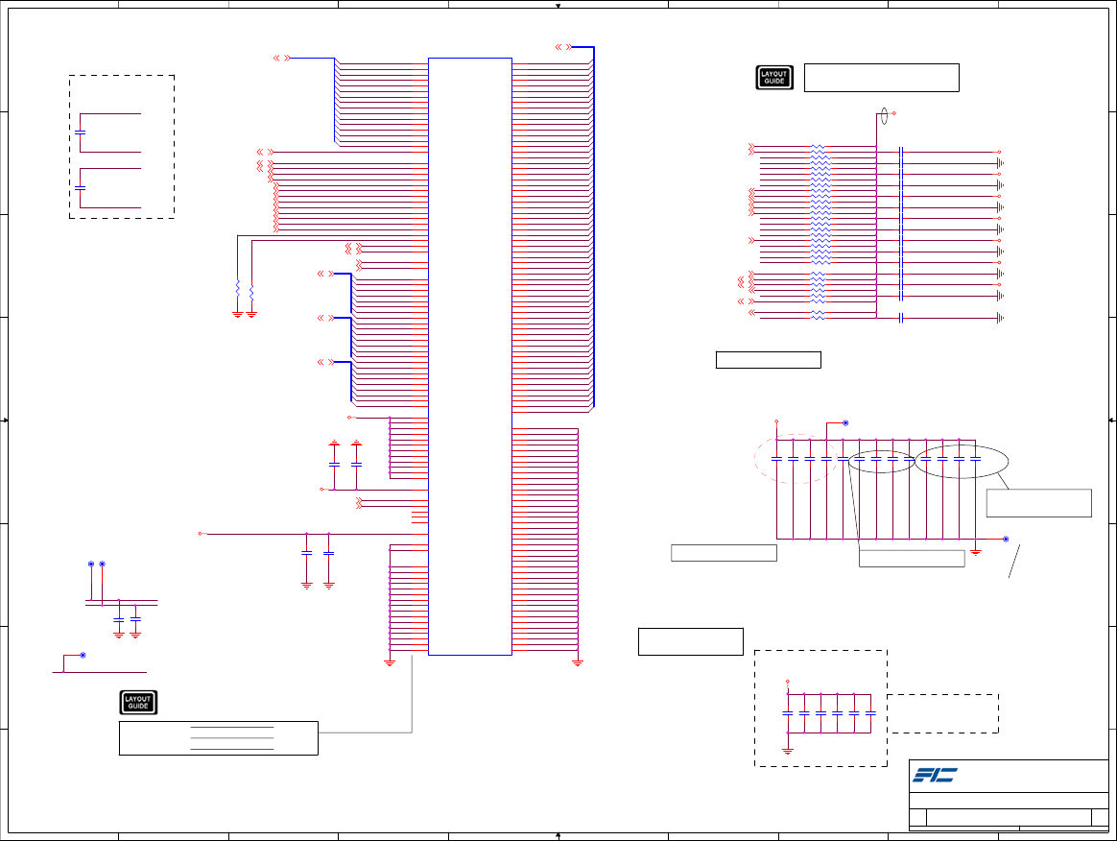Select the dashed box containing six capacitors
Image resolution: width=1117 pixels, height=841 pixels.
pos(820,709)
